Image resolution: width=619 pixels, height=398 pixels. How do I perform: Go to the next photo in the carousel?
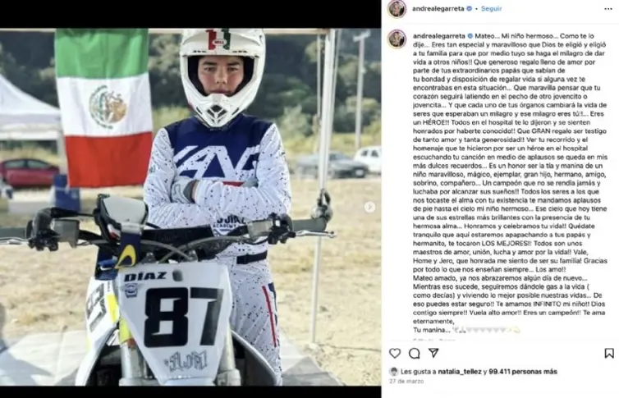370,207
